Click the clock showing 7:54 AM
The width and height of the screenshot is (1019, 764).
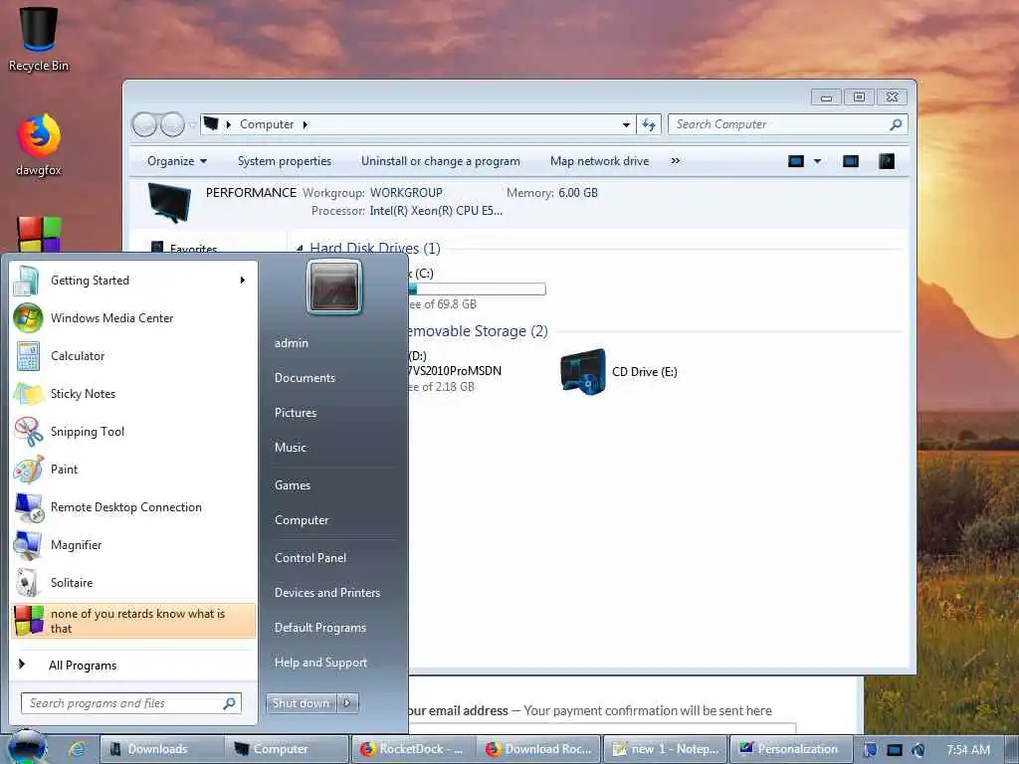tap(968, 750)
